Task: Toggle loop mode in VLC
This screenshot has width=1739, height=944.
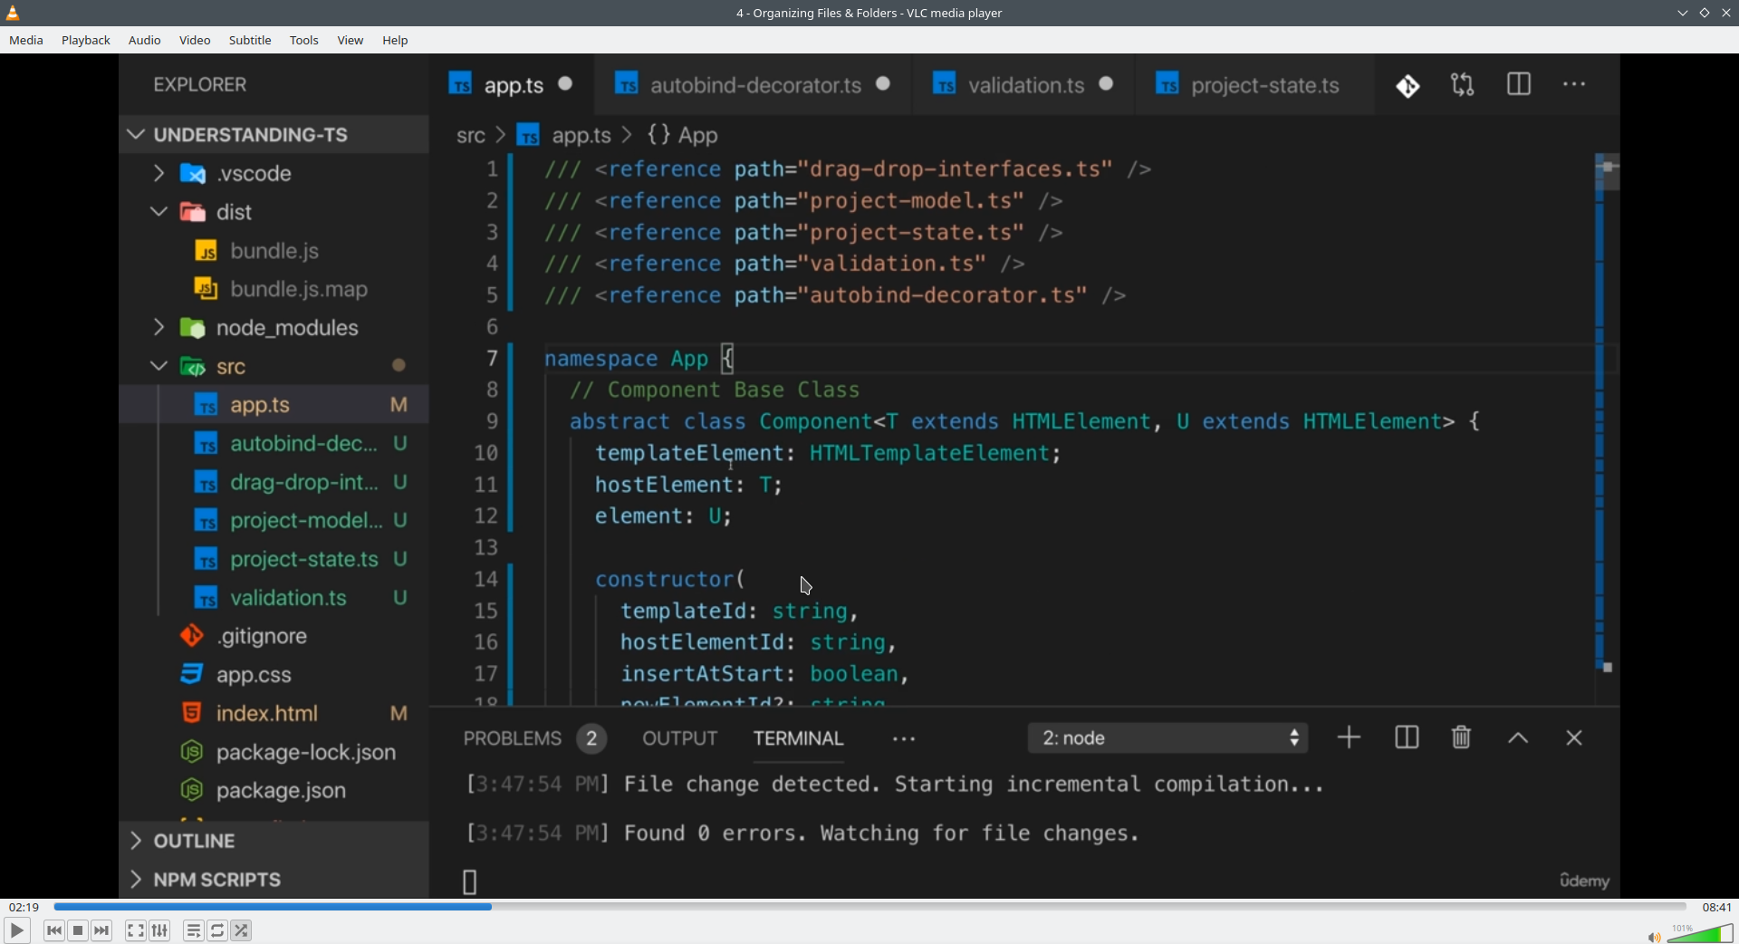Action: point(217,930)
